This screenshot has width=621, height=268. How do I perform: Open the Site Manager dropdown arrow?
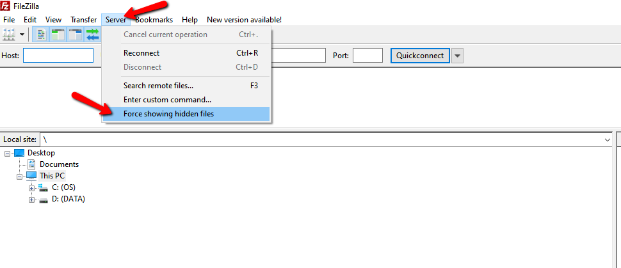click(x=22, y=35)
